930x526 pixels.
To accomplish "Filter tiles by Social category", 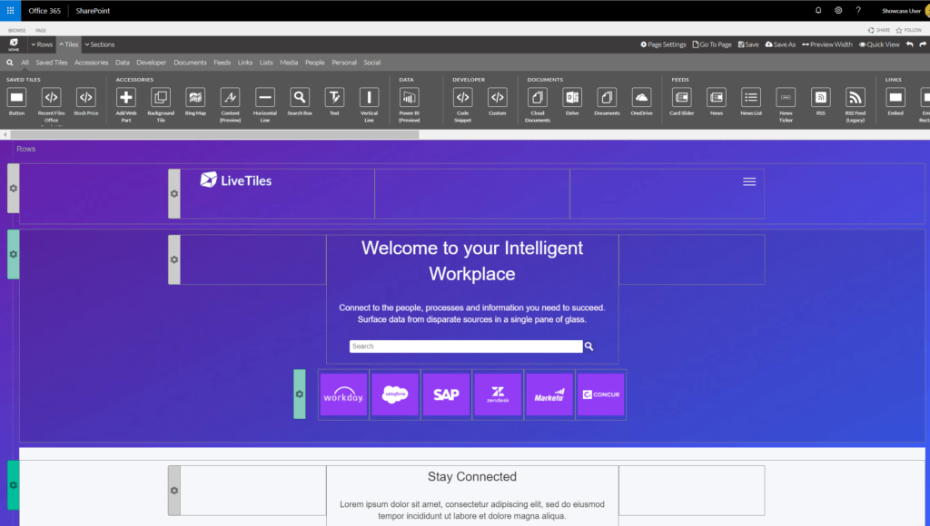I will [x=371, y=63].
